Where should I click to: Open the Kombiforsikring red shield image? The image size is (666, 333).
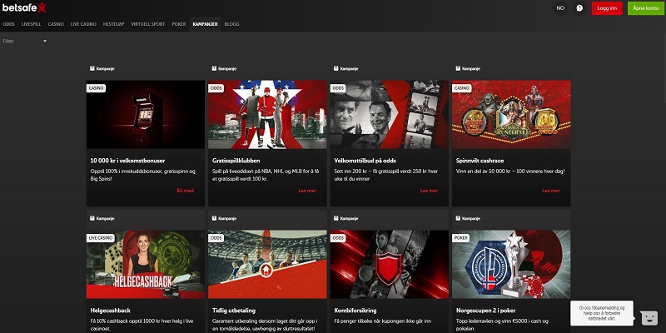(390, 264)
